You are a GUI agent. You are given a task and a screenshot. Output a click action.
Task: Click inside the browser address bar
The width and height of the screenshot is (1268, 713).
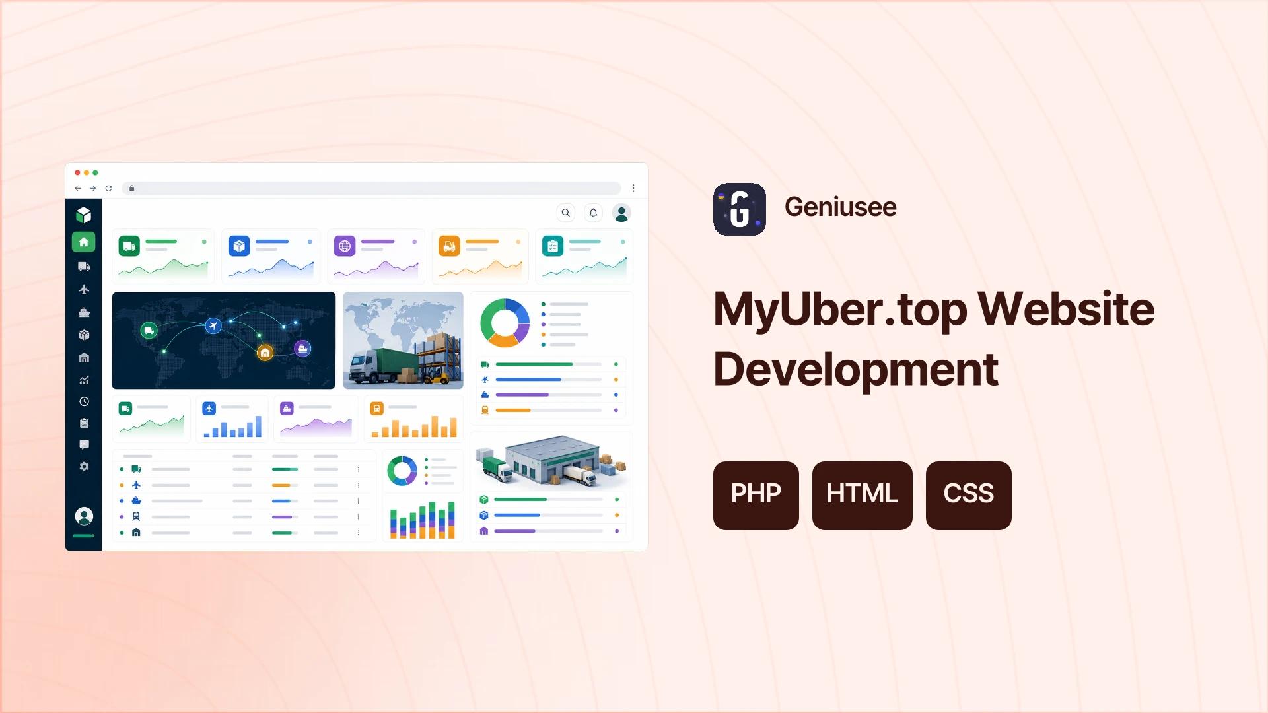coord(371,188)
